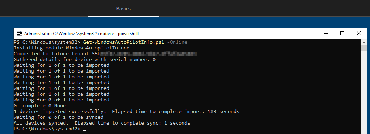Maximize the Administrator cmd.exe window
The width and height of the screenshot is (370, 134).
pyautogui.click(x=342, y=34)
